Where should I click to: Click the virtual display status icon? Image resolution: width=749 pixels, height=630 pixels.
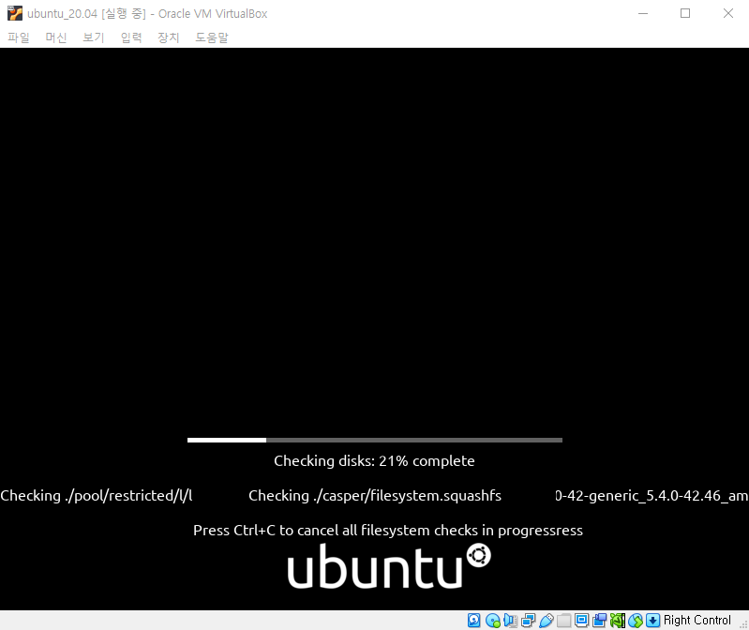pos(581,620)
